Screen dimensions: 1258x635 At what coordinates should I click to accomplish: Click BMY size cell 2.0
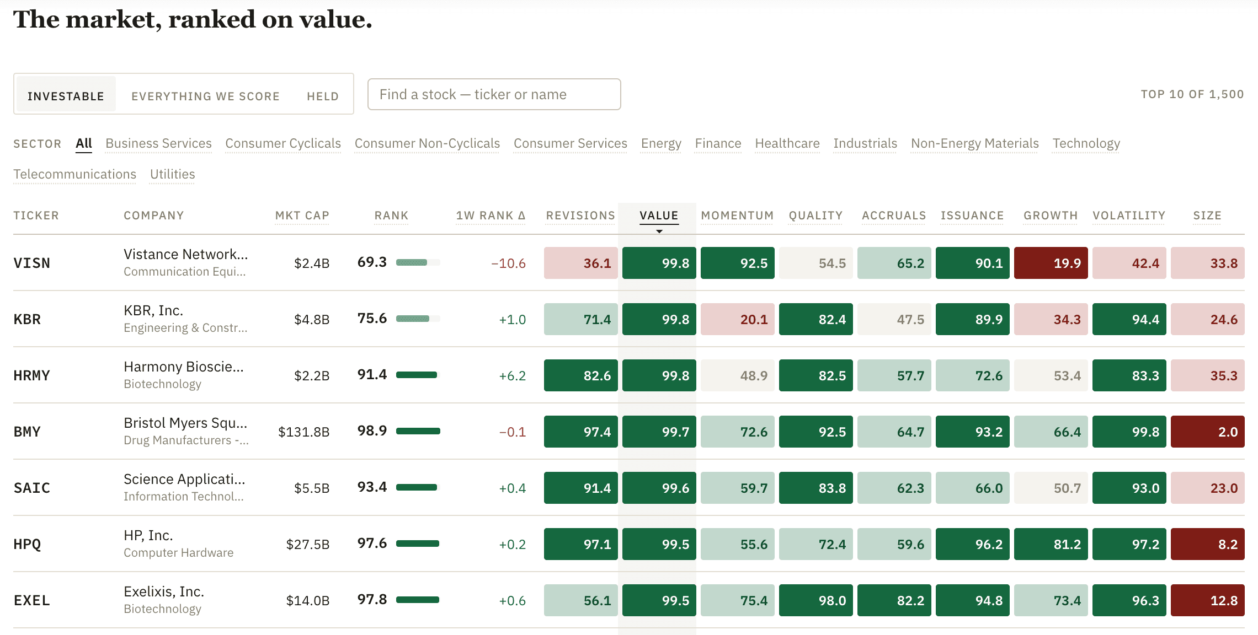[1207, 432]
